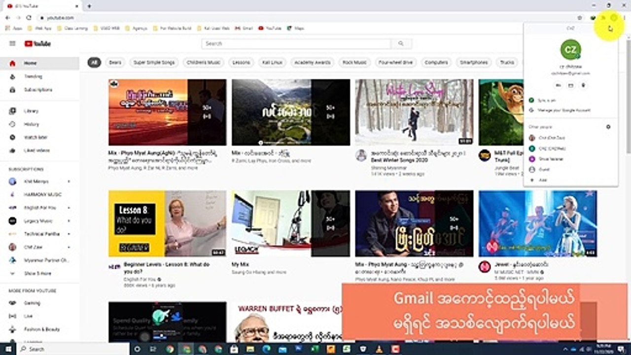631x355 pixels.
Task: Click the Sync is on row in the popup
Action: (x=571, y=100)
